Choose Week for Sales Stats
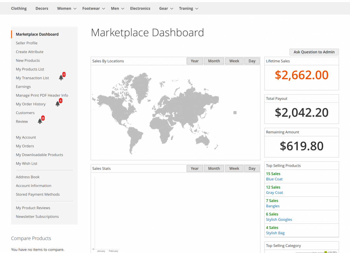Viewport: 350px width, 253px height. 234,168
